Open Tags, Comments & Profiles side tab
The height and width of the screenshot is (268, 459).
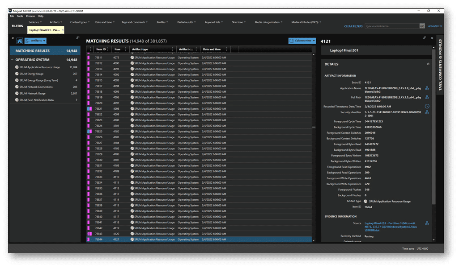click(440, 65)
